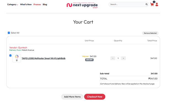Screen dimensions: 172x103
Task: Open TAPO L530E Multicolor Smart LightBulb link
Action: click(x=44, y=58)
